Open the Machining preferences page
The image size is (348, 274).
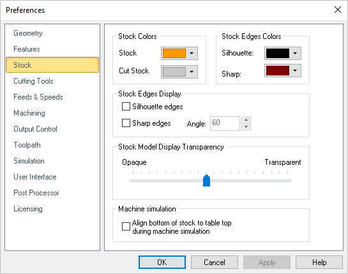tap(29, 113)
